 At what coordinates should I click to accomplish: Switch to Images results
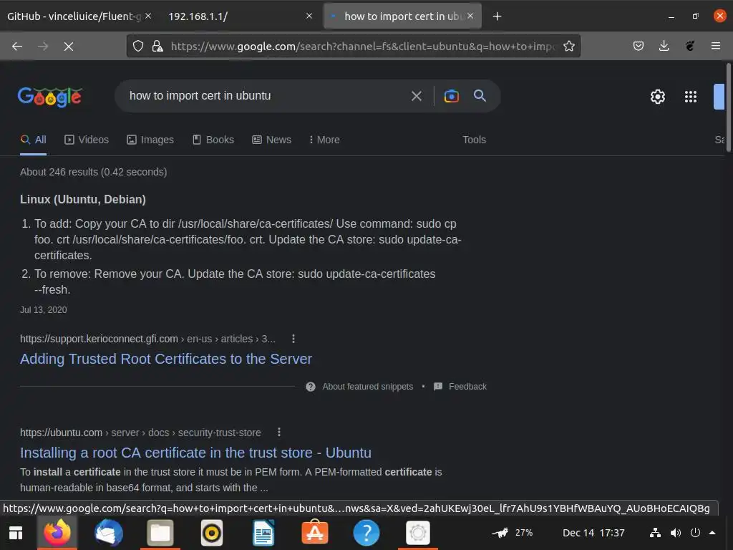150,140
